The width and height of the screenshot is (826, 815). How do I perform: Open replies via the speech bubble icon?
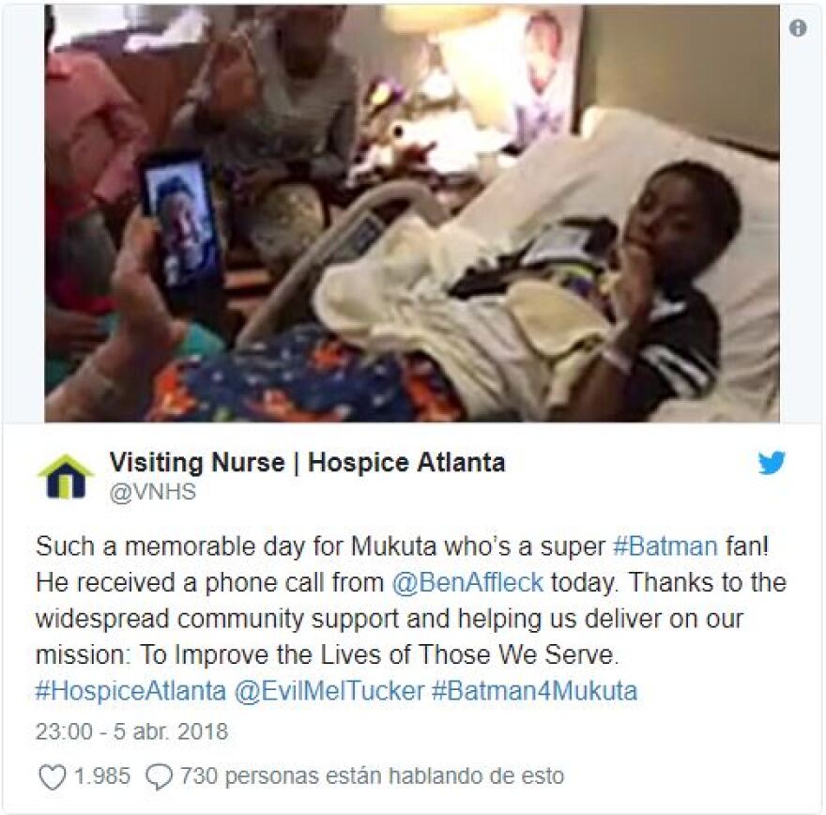tap(159, 777)
